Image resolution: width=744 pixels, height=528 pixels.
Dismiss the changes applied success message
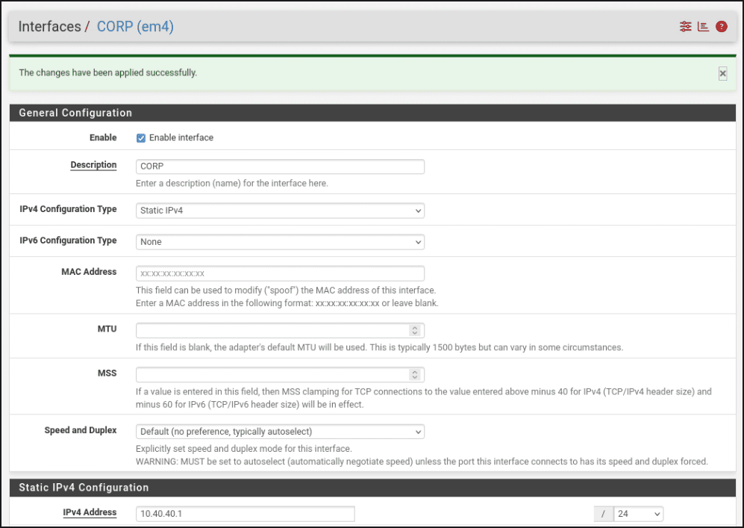coord(722,74)
